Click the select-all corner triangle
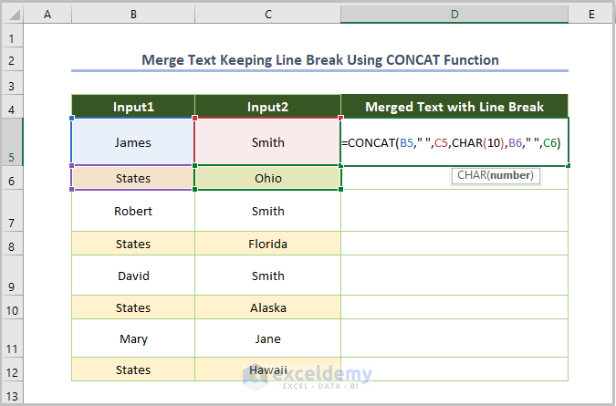This screenshot has height=406, width=616. pos(12,14)
